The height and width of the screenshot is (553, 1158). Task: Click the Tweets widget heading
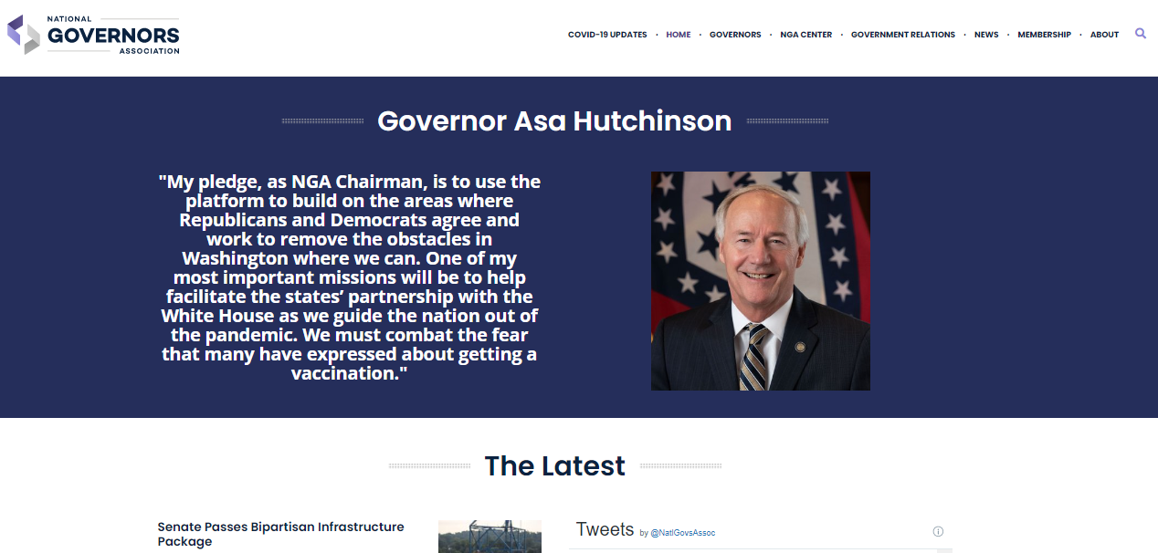coord(605,529)
